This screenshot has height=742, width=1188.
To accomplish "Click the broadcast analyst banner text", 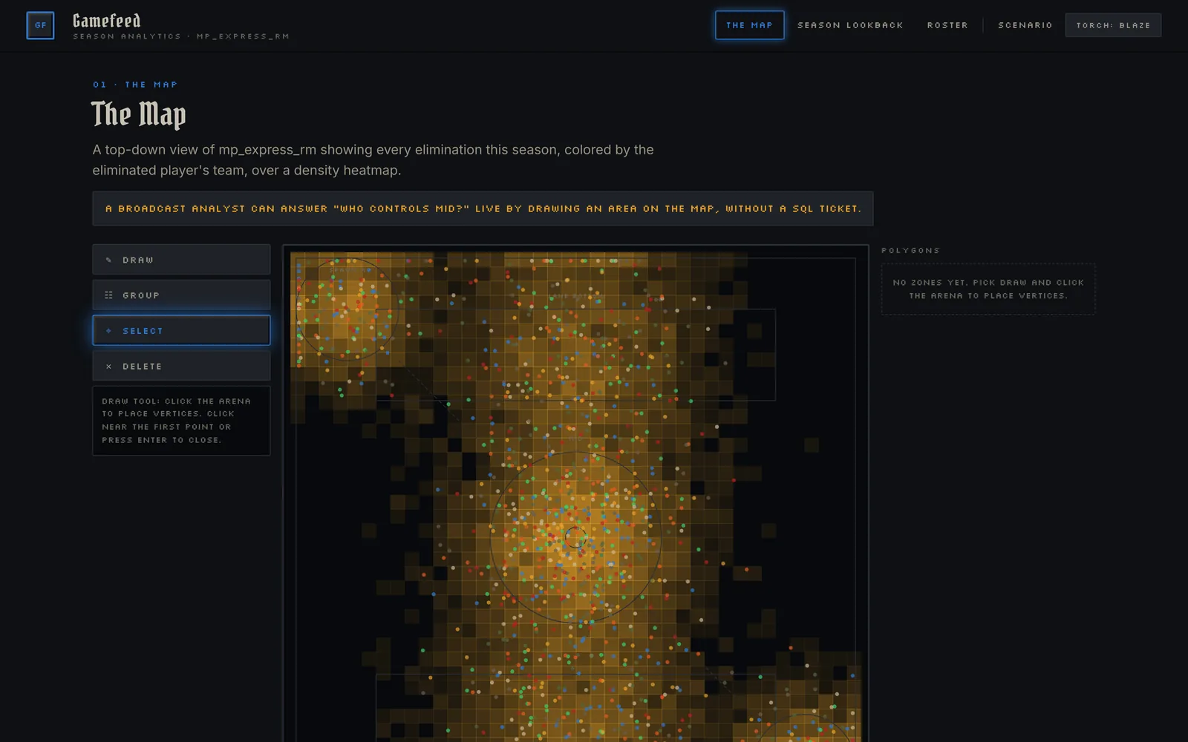I will pyautogui.click(x=483, y=209).
